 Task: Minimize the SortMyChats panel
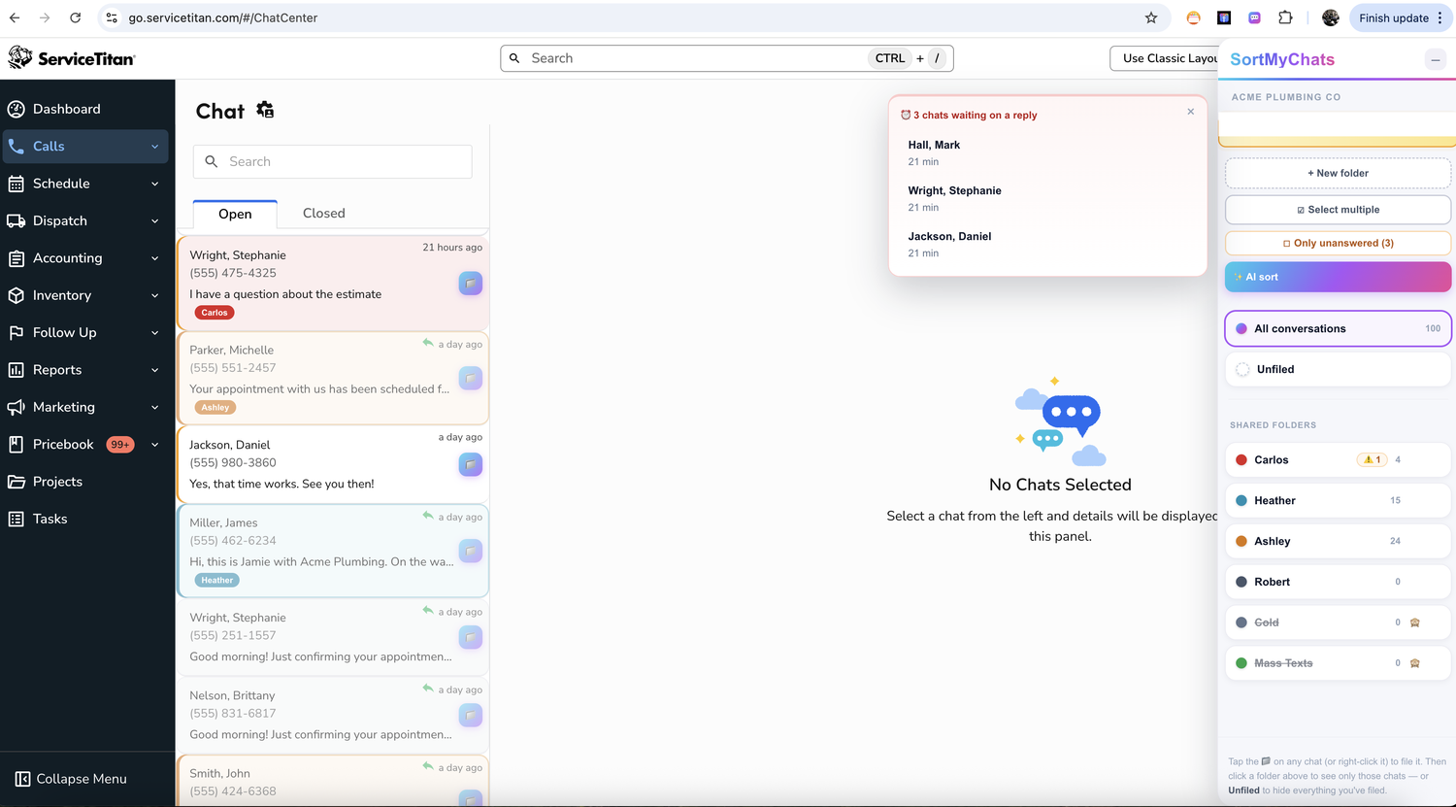pos(1436,60)
